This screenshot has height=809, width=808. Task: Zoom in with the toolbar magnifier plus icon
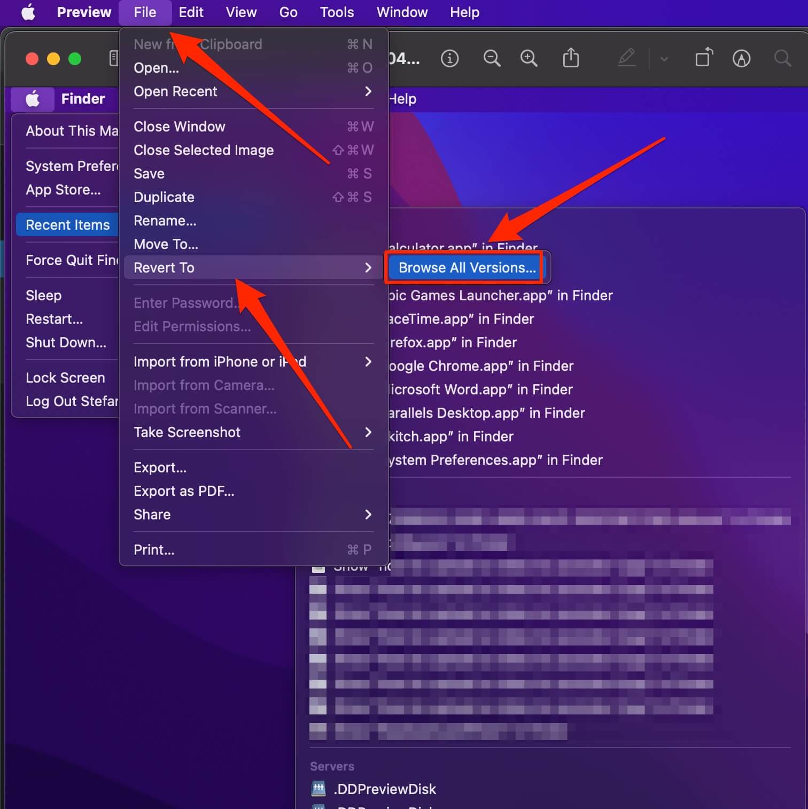(x=529, y=58)
